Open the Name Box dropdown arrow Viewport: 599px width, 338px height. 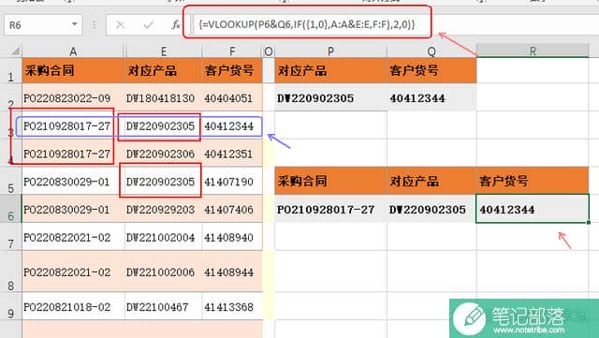pyautogui.click(x=74, y=24)
